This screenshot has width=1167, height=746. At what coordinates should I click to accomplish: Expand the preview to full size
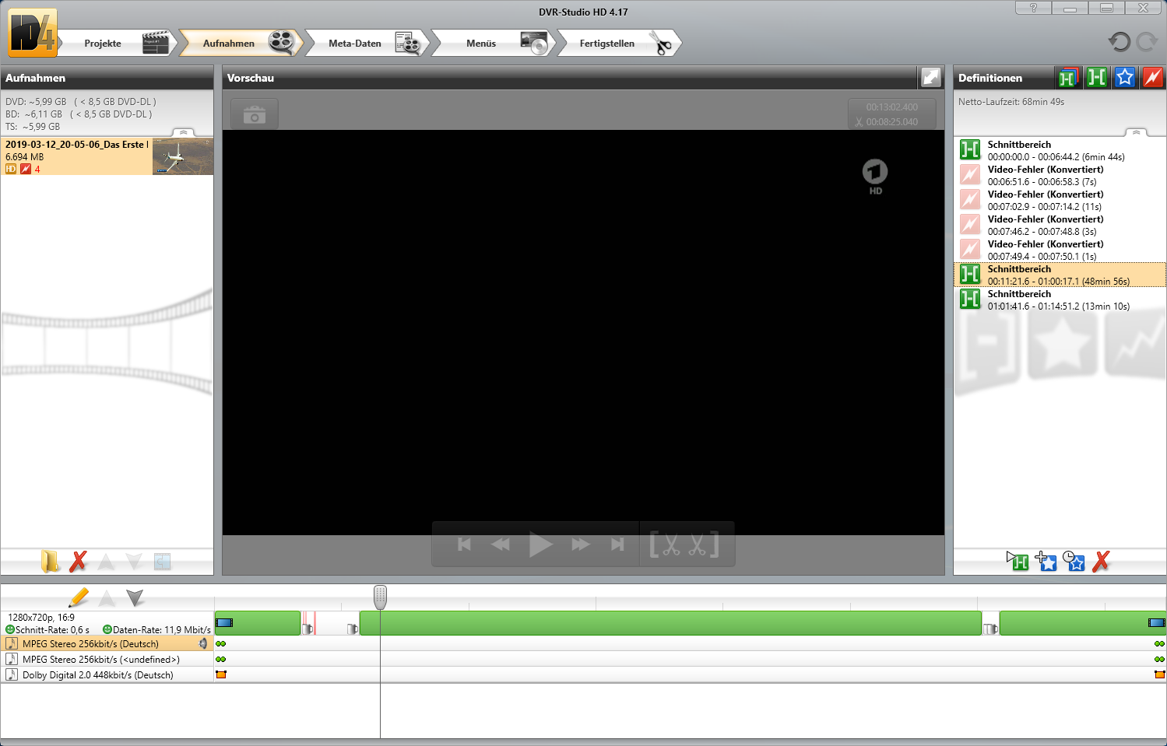pos(931,77)
